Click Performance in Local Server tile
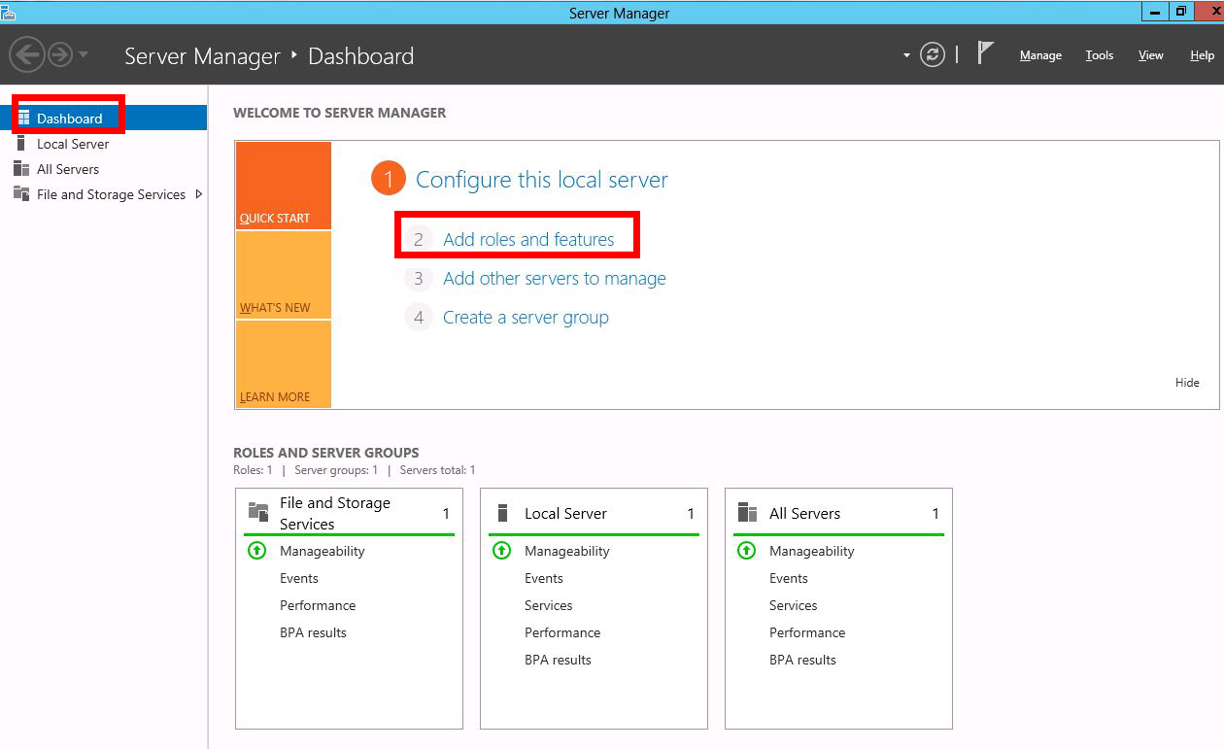The width and height of the screenshot is (1224, 749). click(562, 632)
